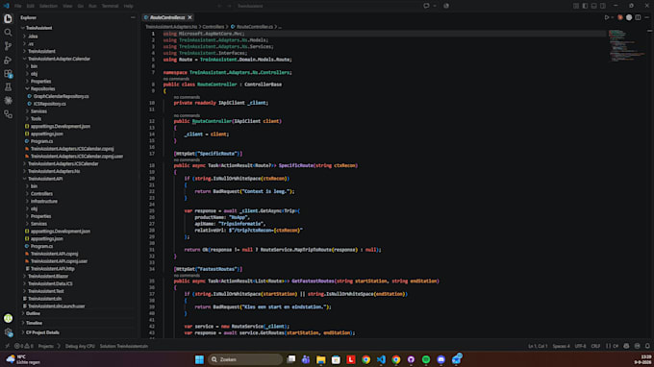Toggle the panel layout button
Viewport: 654px width, 367px height.
click(593, 6)
